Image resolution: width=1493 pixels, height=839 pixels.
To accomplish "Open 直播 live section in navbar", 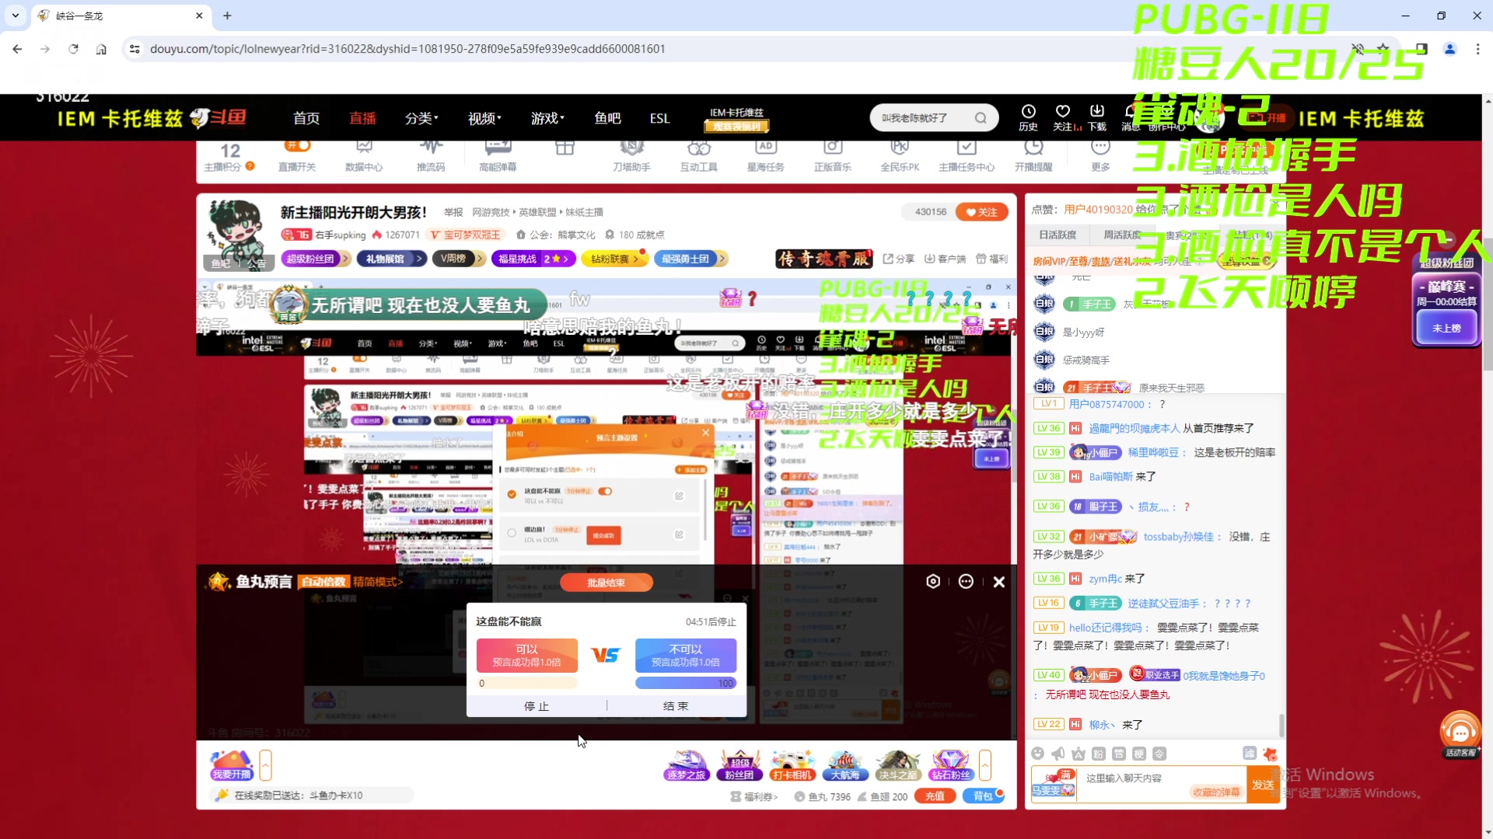I will [362, 118].
